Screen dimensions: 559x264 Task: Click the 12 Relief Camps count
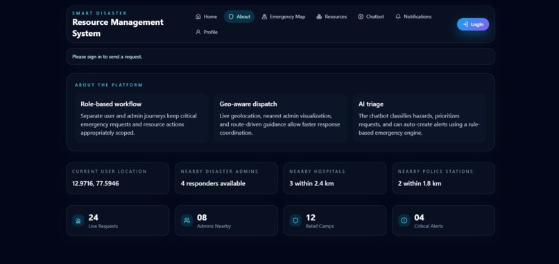(311, 218)
